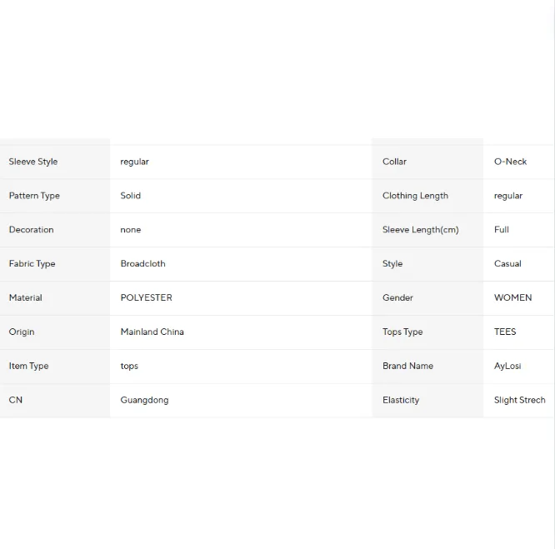This screenshot has height=549, width=555.
Task: Select the Fabric Type label cell
Action: tap(55, 264)
